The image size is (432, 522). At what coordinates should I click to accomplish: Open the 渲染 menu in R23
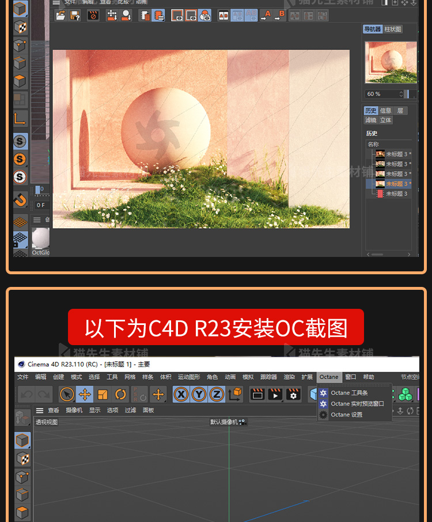[289, 377]
